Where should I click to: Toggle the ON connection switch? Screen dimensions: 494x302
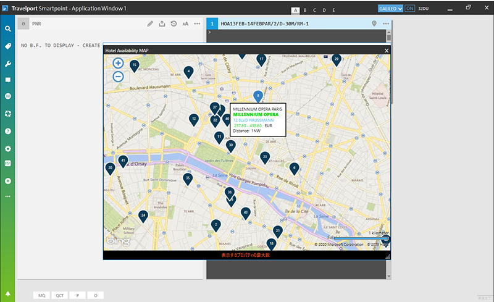click(x=409, y=9)
